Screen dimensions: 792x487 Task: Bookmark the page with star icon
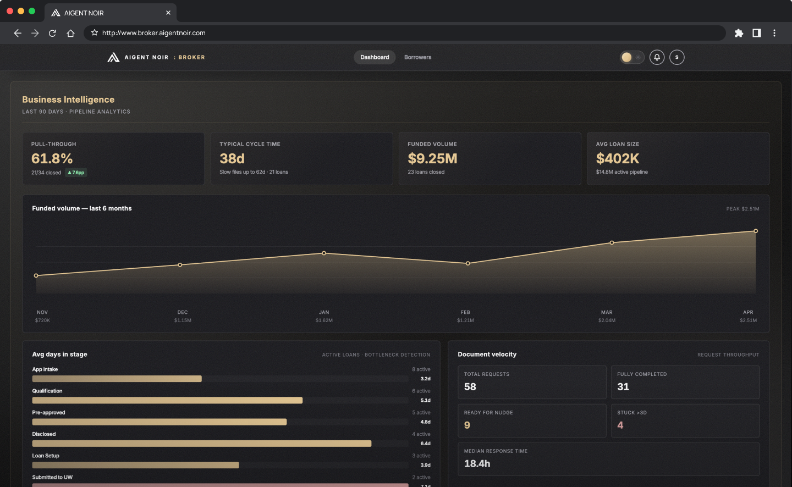[x=95, y=33]
